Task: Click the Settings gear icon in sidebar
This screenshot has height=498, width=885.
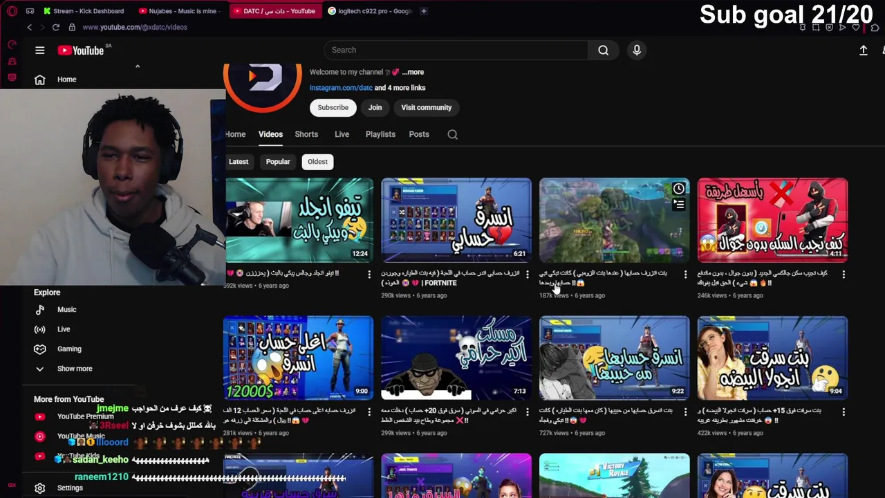Action: pyautogui.click(x=40, y=488)
